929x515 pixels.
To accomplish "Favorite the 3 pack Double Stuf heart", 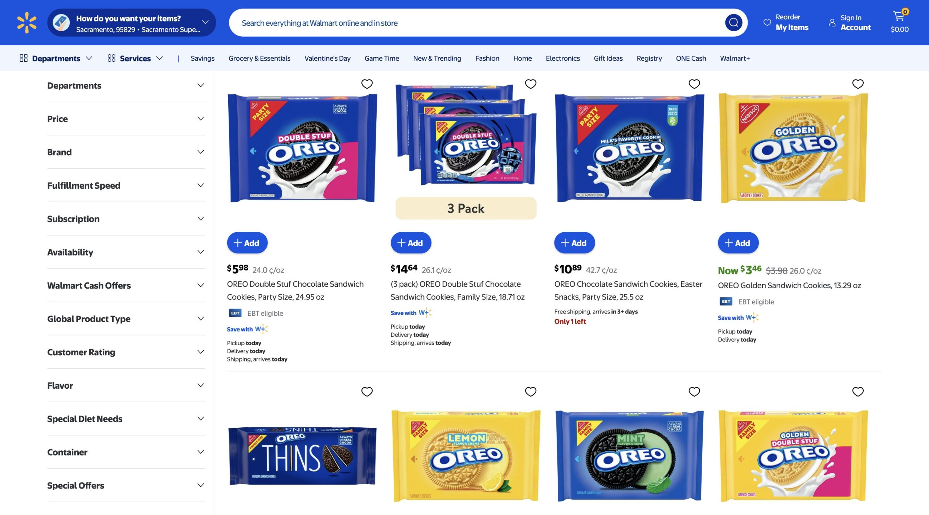I will pyautogui.click(x=531, y=84).
